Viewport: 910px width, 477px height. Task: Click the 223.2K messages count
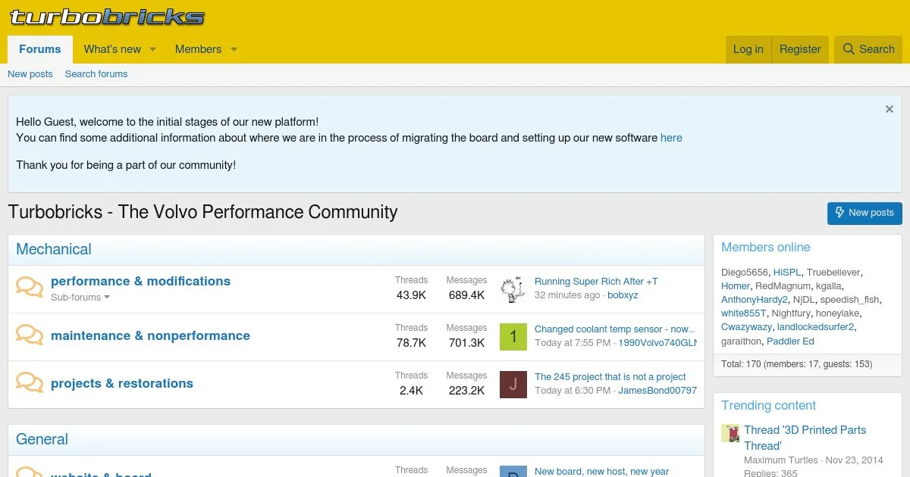(x=466, y=391)
